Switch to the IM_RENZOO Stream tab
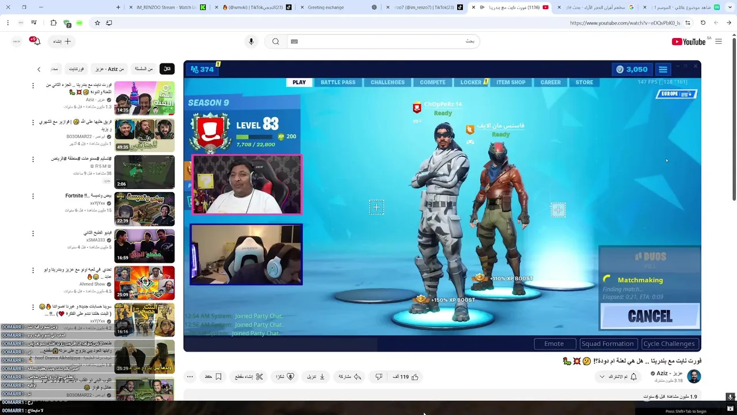The width and height of the screenshot is (737, 415). tap(167, 7)
